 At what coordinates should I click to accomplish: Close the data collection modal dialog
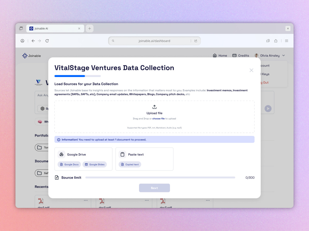tap(251, 70)
